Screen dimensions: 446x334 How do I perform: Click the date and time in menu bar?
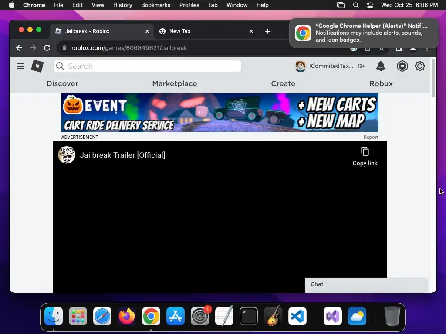[x=409, y=5]
